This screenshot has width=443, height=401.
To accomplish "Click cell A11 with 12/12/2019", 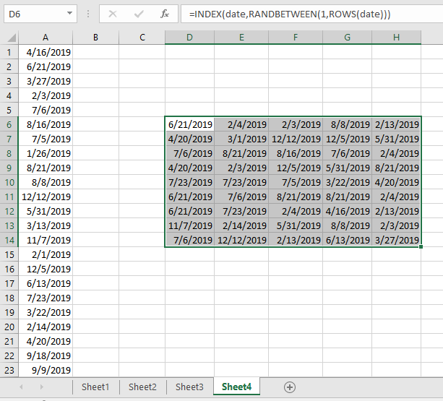I will pos(46,197).
